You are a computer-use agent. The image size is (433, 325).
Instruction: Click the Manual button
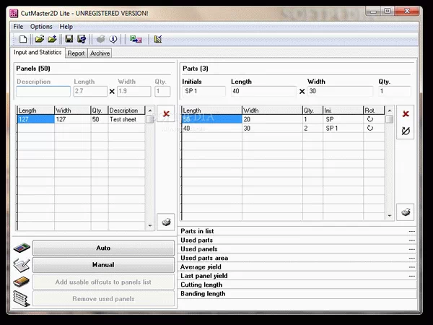coord(103,265)
